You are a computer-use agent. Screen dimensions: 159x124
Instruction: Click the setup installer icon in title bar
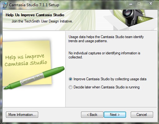5,5
